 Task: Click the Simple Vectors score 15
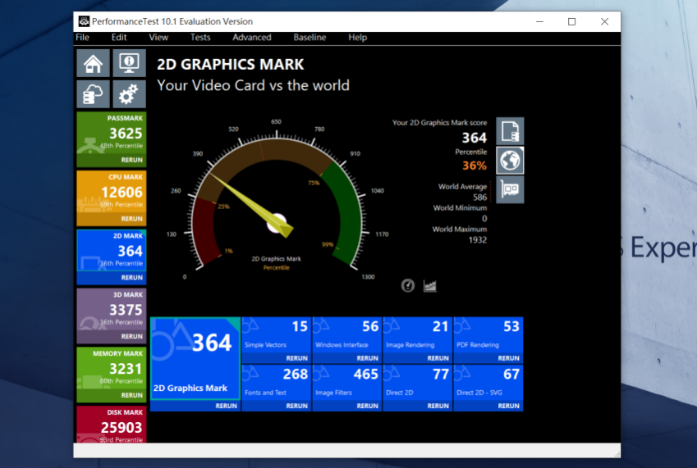(300, 326)
